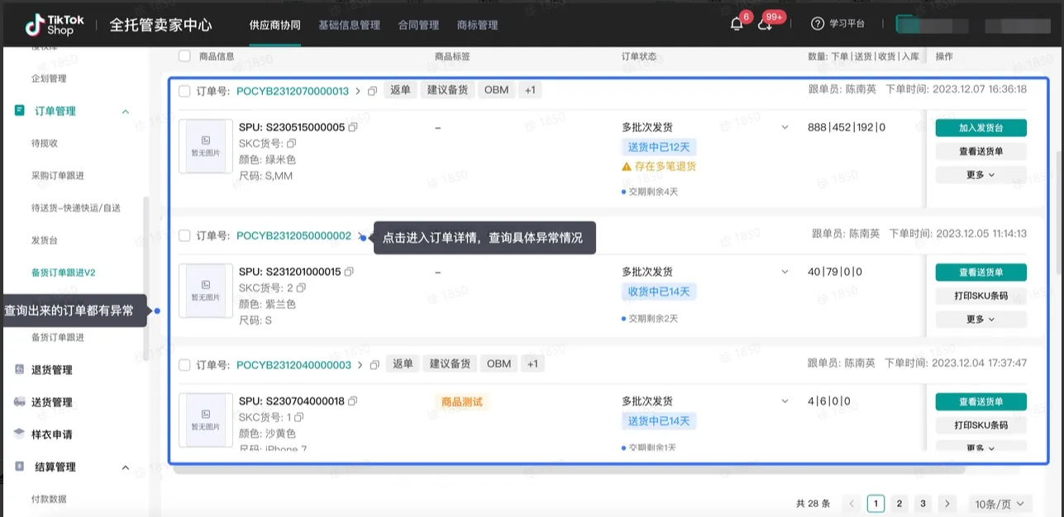Open the notification bell with 6 alerts

point(736,24)
